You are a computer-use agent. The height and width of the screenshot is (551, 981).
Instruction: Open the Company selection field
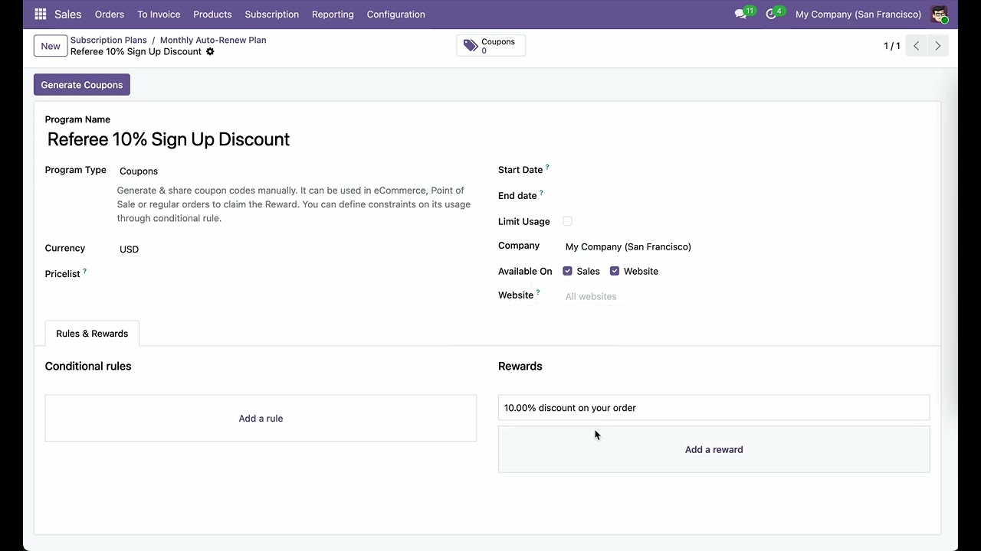tap(746, 246)
